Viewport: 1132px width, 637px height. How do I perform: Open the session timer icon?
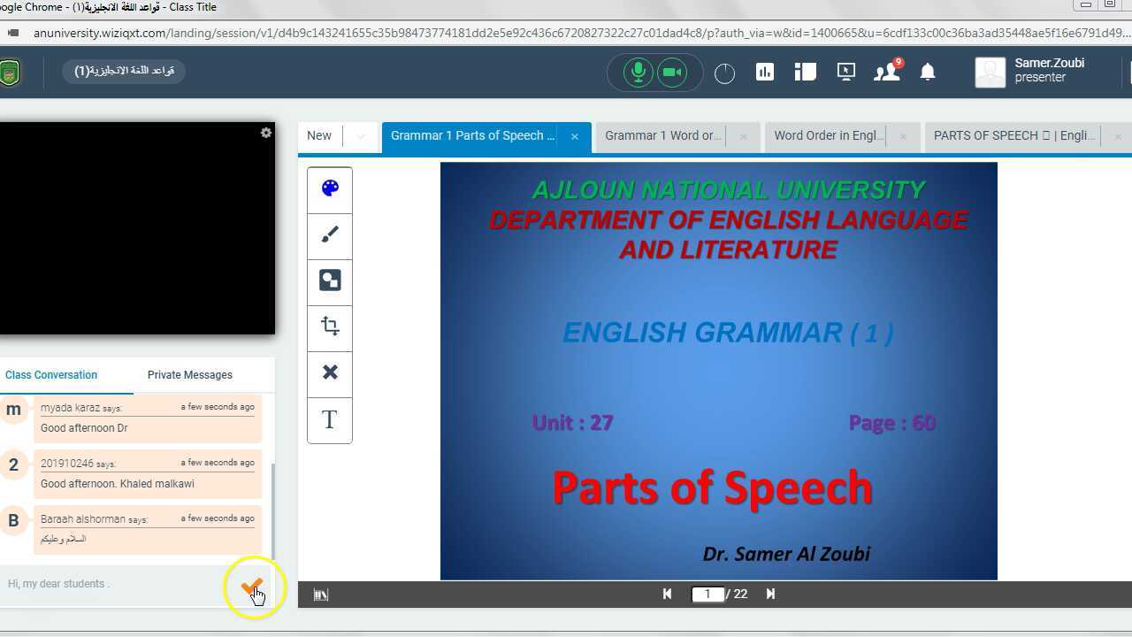724,73
